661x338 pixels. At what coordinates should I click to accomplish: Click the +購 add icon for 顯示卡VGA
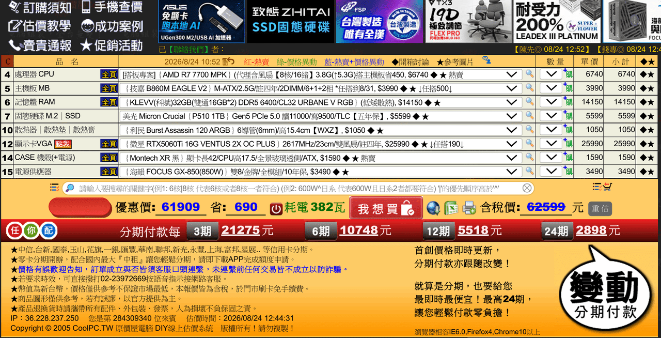pyautogui.click(x=568, y=144)
